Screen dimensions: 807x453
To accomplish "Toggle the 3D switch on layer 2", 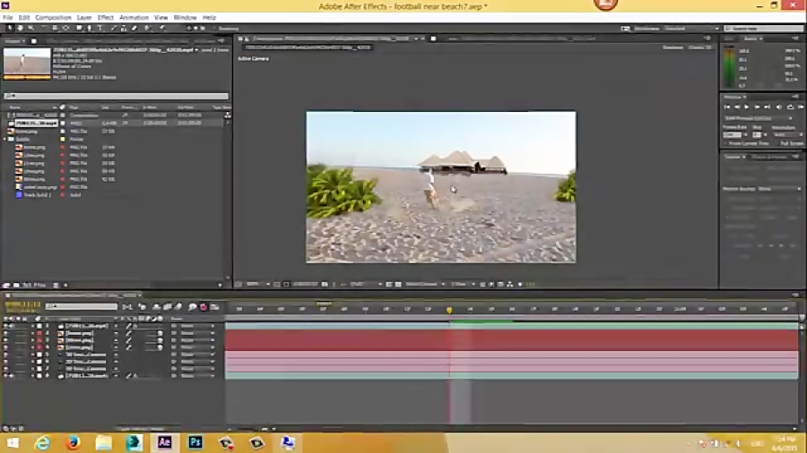I will point(161,333).
